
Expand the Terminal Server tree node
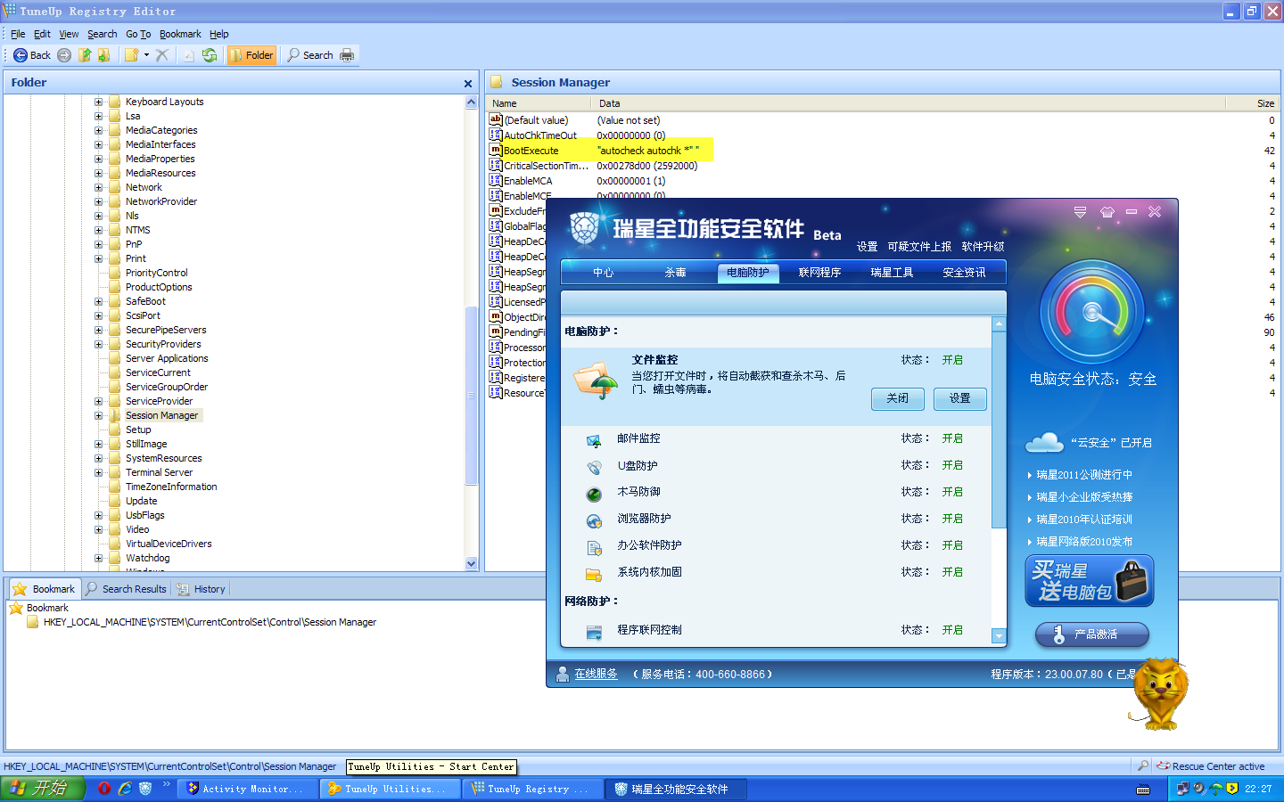click(98, 473)
